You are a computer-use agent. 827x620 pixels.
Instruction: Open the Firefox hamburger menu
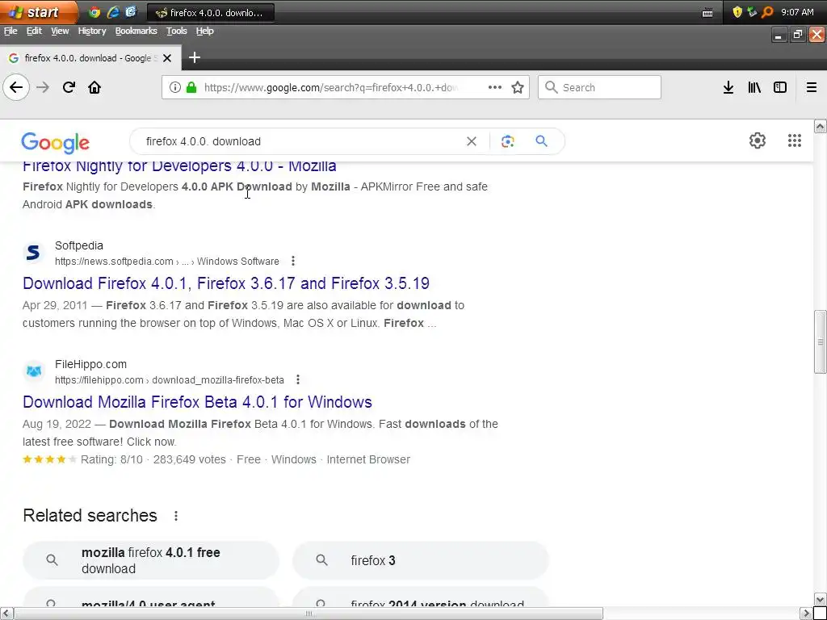812,87
